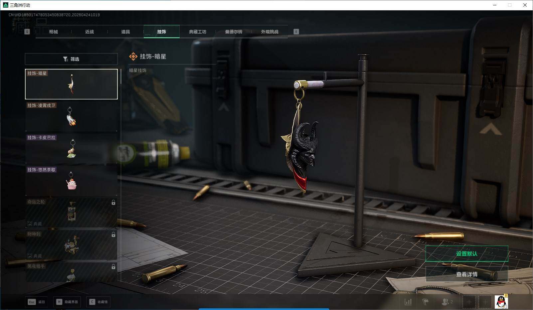Close the 三角洲行动 window
The image size is (533, 310).
point(525,5)
